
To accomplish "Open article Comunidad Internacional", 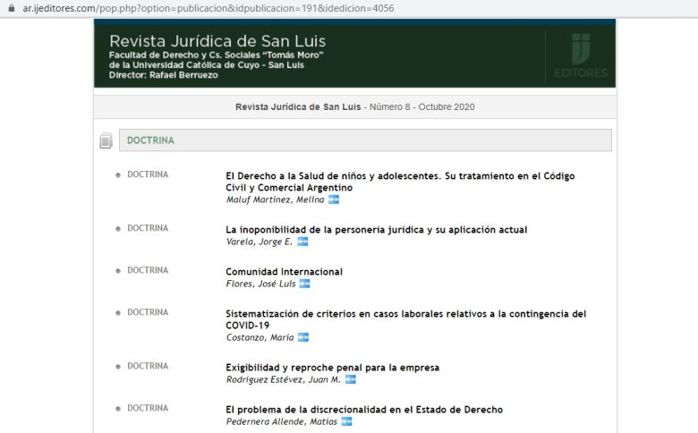I will [x=284, y=271].
